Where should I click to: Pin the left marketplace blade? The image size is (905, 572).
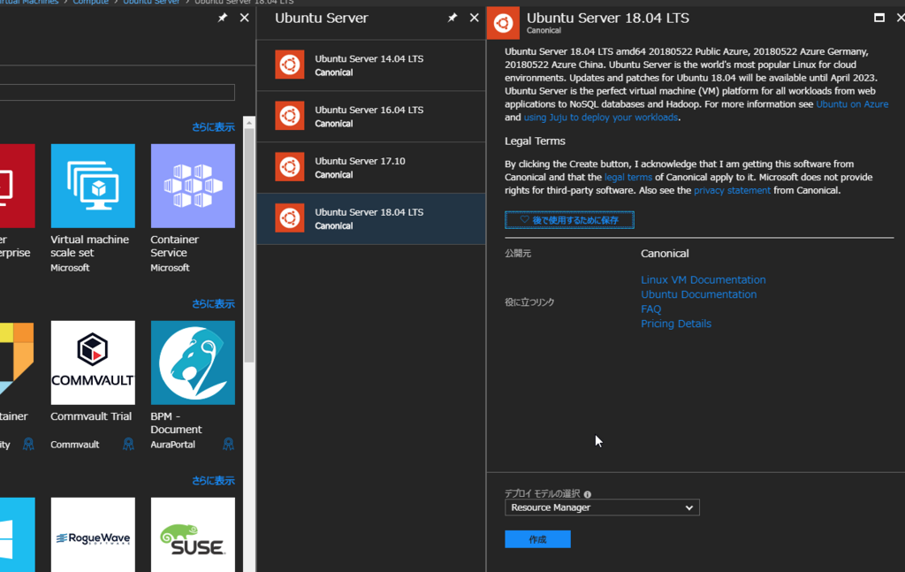tap(222, 18)
